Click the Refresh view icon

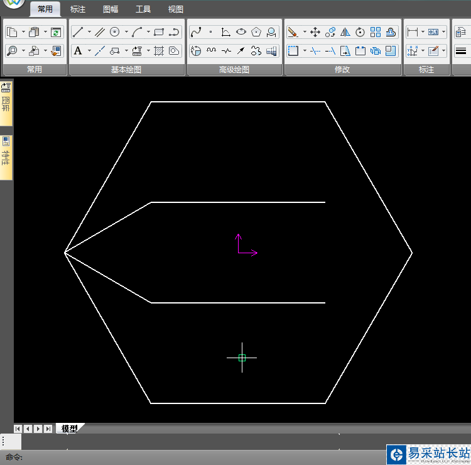pos(56,32)
